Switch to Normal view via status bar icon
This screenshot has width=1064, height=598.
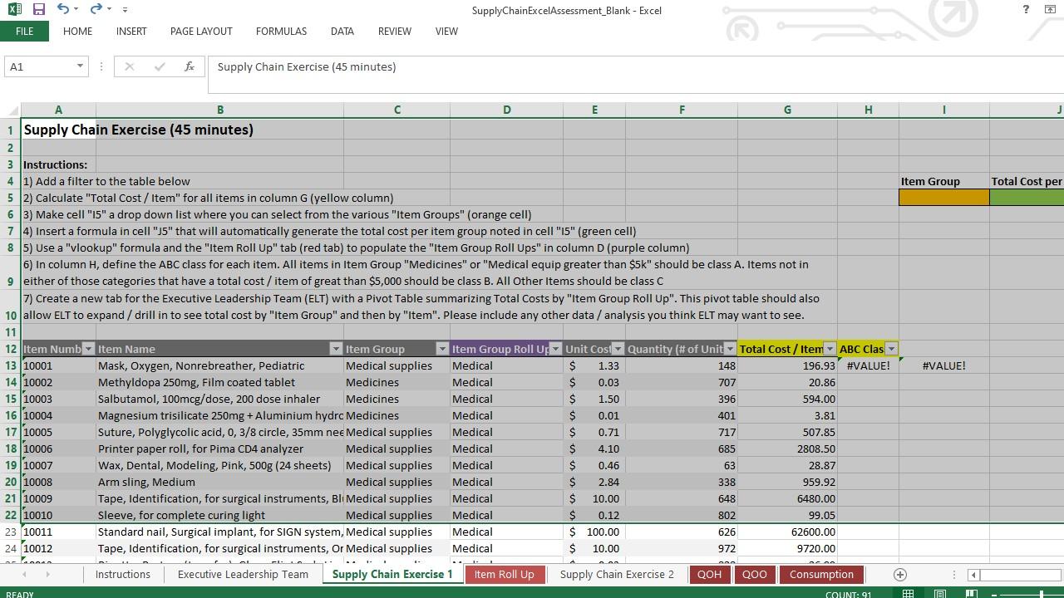(909, 594)
